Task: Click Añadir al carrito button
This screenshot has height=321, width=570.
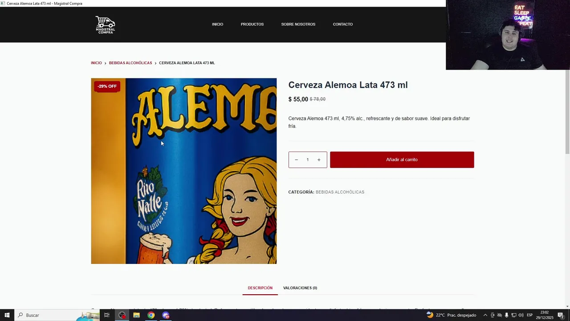Action: coord(402,160)
